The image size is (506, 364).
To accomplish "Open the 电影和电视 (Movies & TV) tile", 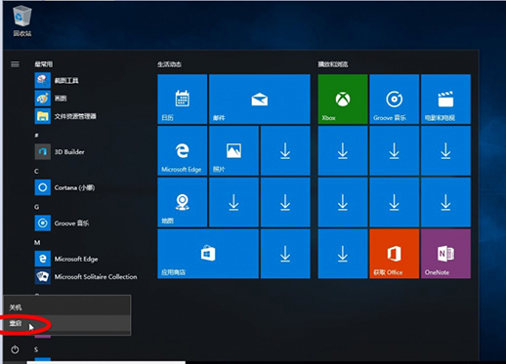I will point(445,100).
